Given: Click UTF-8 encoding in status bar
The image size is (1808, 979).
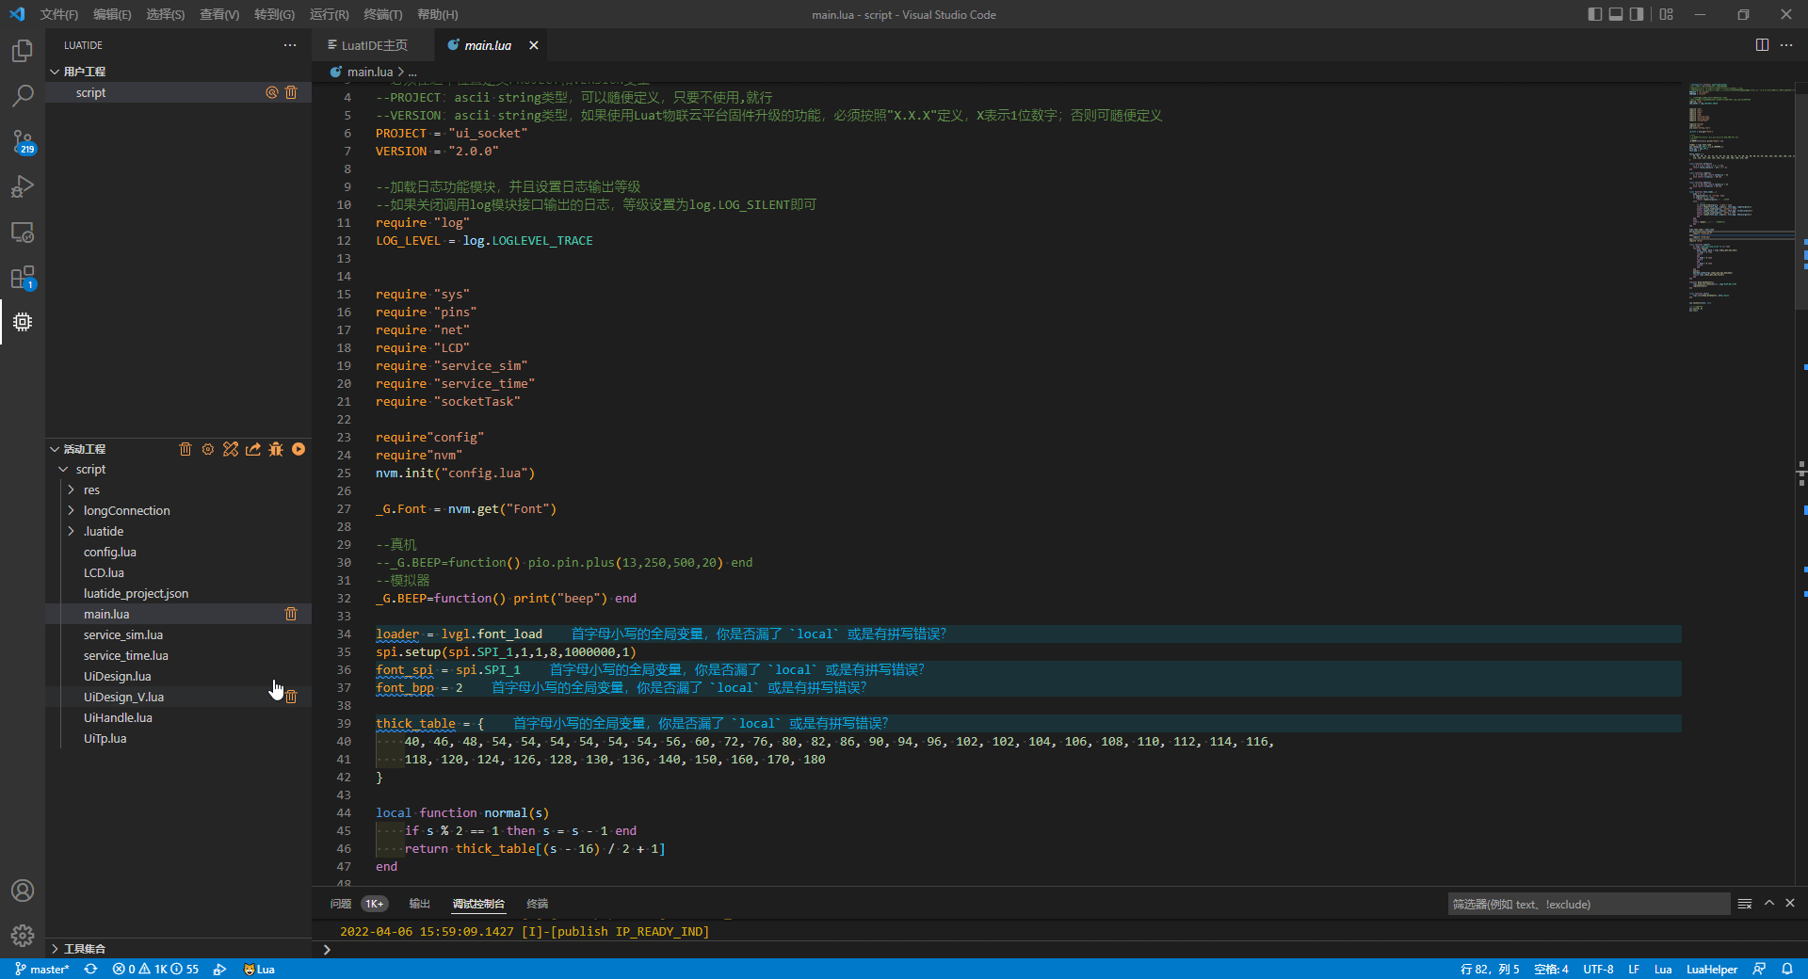Looking at the screenshot, I should point(1598,969).
